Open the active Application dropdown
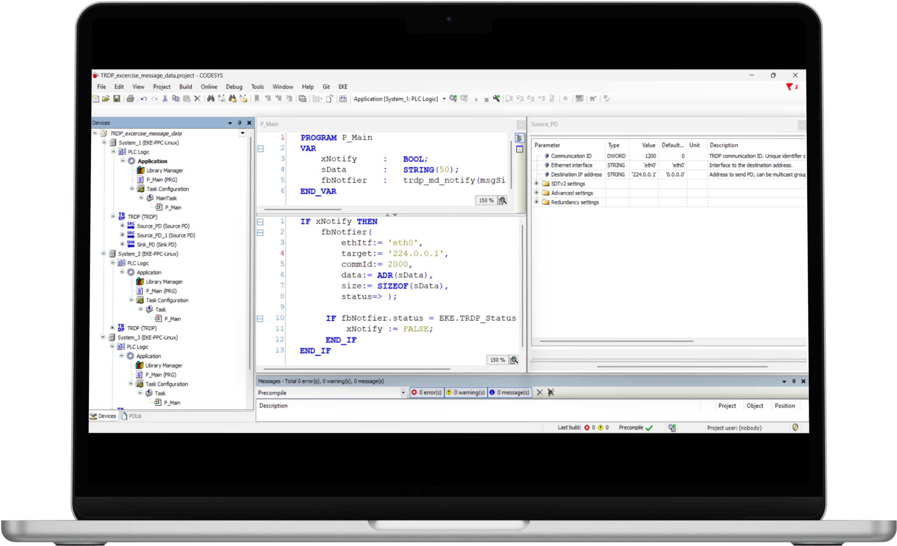The width and height of the screenshot is (897, 546). click(444, 99)
